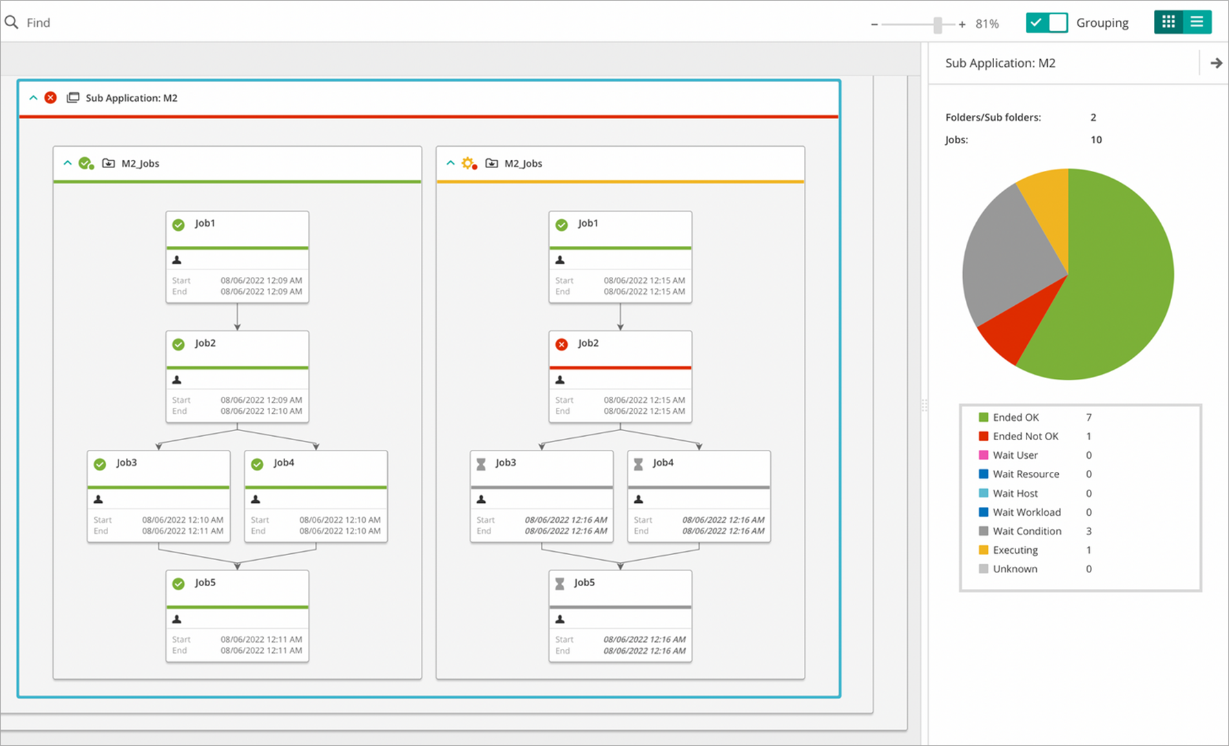Image resolution: width=1229 pixels, height=746 pixels.
Task: Collapse the orange-status M2_Jobs folder chevron
Action: pos(451,163)
